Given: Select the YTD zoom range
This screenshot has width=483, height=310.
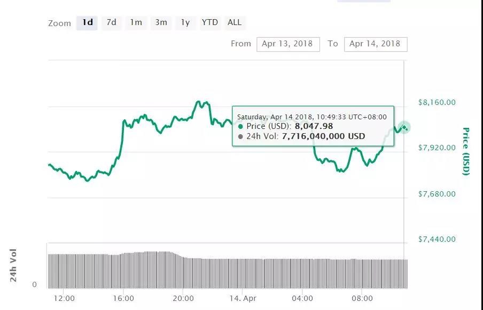Looking at the screenshot, I should [209, 22].
